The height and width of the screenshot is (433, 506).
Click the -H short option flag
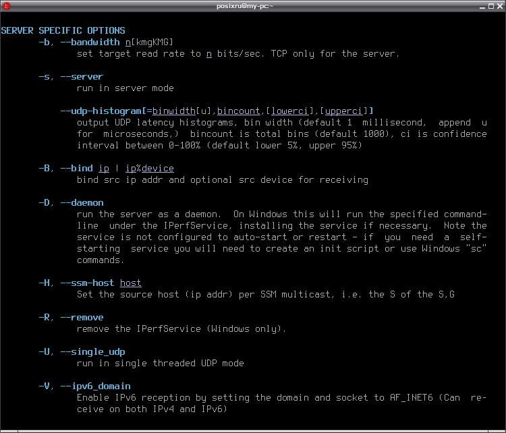[45, 283]
